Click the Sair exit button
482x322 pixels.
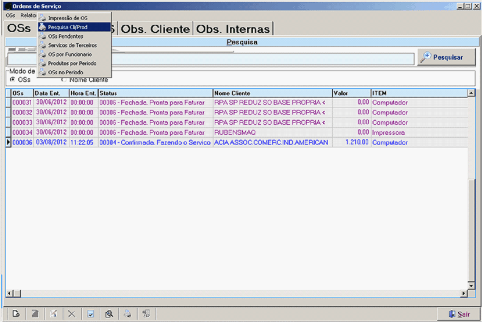[459, 314]
